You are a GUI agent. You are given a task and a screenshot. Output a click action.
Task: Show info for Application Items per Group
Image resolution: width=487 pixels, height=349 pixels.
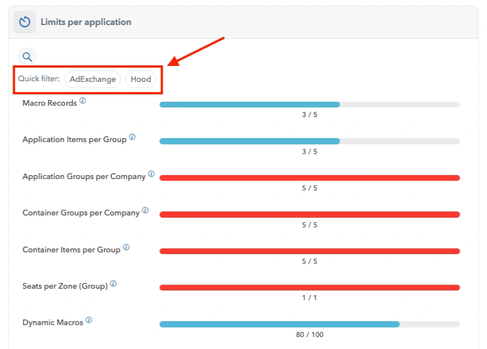click(x=133, y=137)
